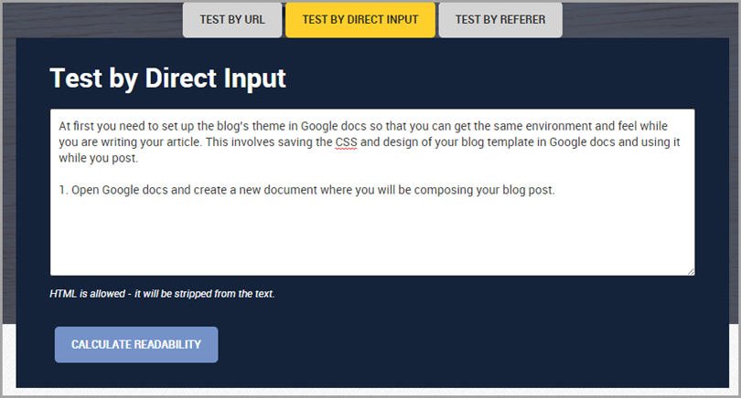Click the misspelled word 'CSS' in text
The width and height of the screenshot is (741, 398).
coord(346,142)
